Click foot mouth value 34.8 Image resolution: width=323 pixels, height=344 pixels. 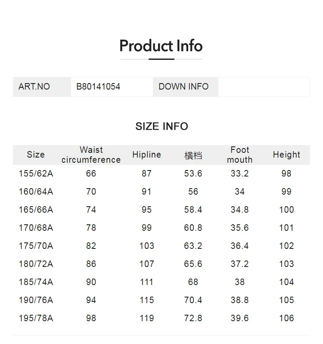(239, 210)
